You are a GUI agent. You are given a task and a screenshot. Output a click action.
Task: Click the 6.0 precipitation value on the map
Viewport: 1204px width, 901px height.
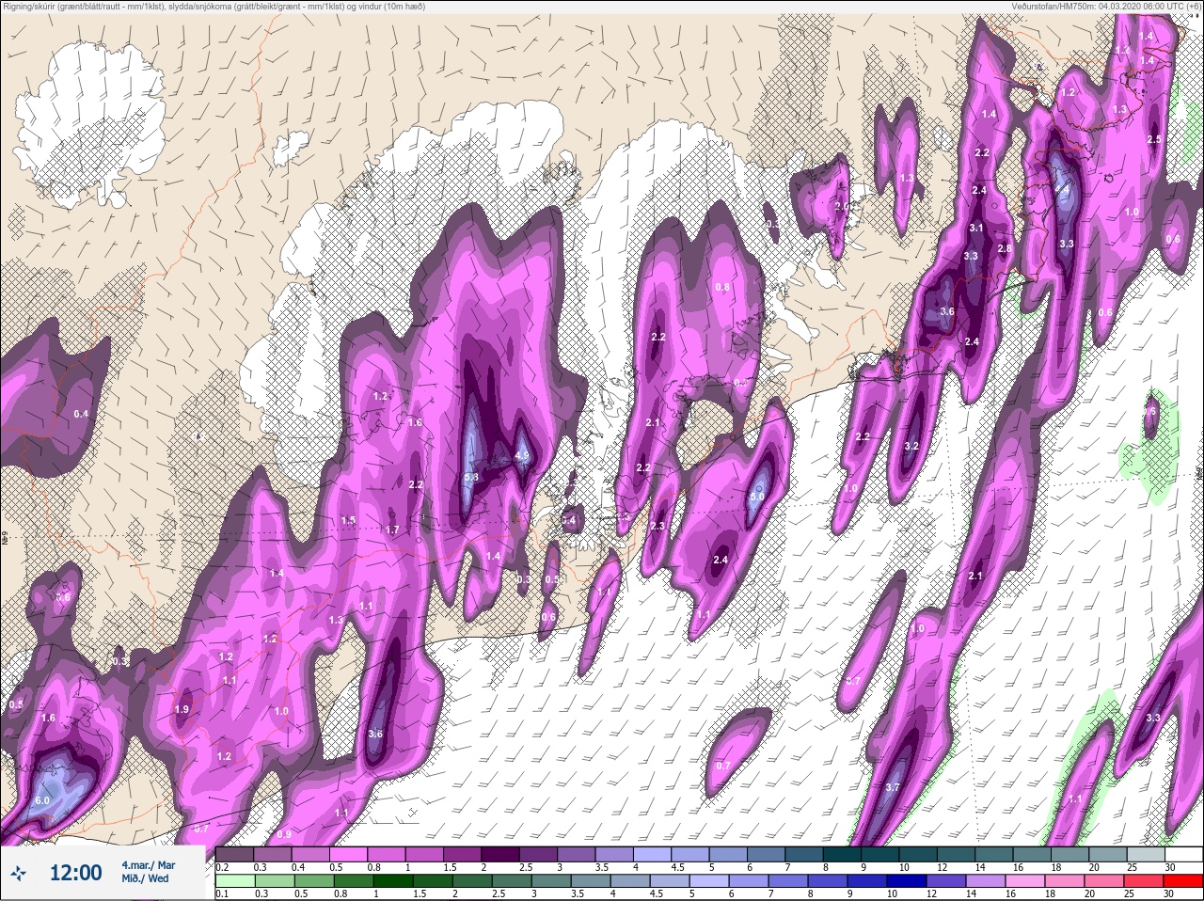click(41, 800)
